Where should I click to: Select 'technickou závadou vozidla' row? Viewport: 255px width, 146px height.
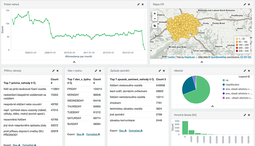coord(138,109)
